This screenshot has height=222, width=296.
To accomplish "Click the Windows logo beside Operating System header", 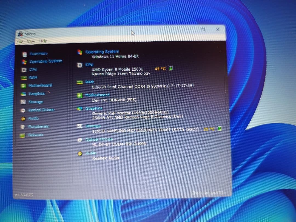I will 80,52.
